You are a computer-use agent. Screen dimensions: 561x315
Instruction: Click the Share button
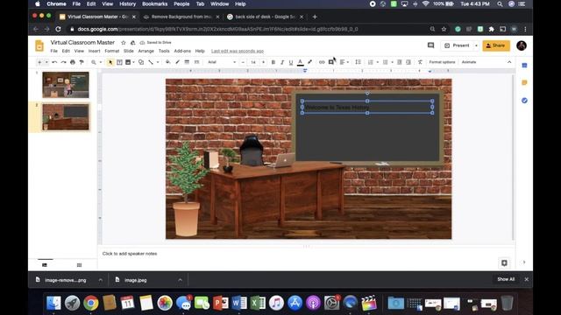coord(496,45)
